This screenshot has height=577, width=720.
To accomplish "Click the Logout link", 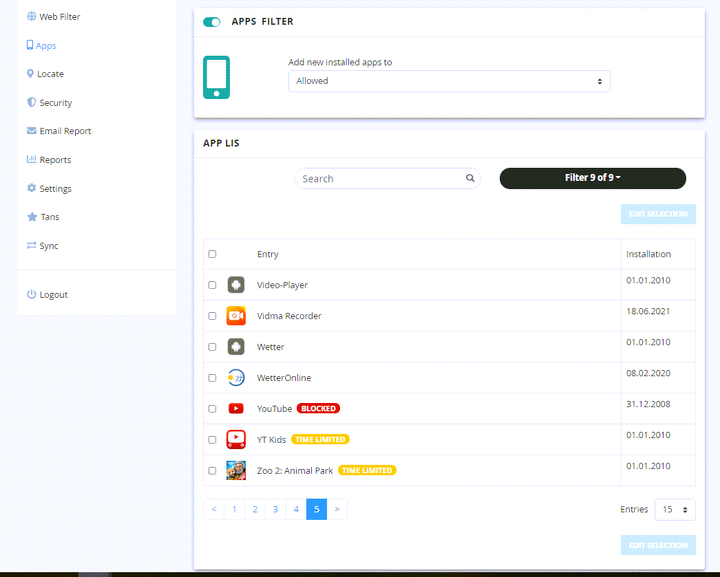I will (x=54, y=294).
